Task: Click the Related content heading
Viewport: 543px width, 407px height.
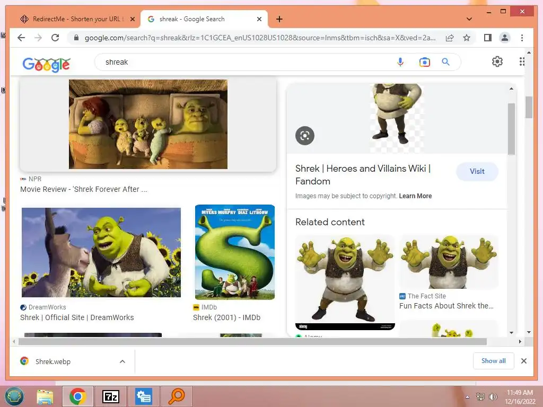Action: 330,222
